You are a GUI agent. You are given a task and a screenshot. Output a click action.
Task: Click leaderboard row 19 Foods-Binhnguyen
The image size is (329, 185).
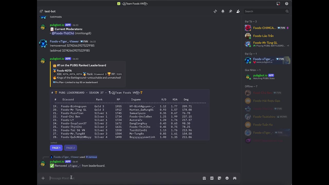[122, 106]
